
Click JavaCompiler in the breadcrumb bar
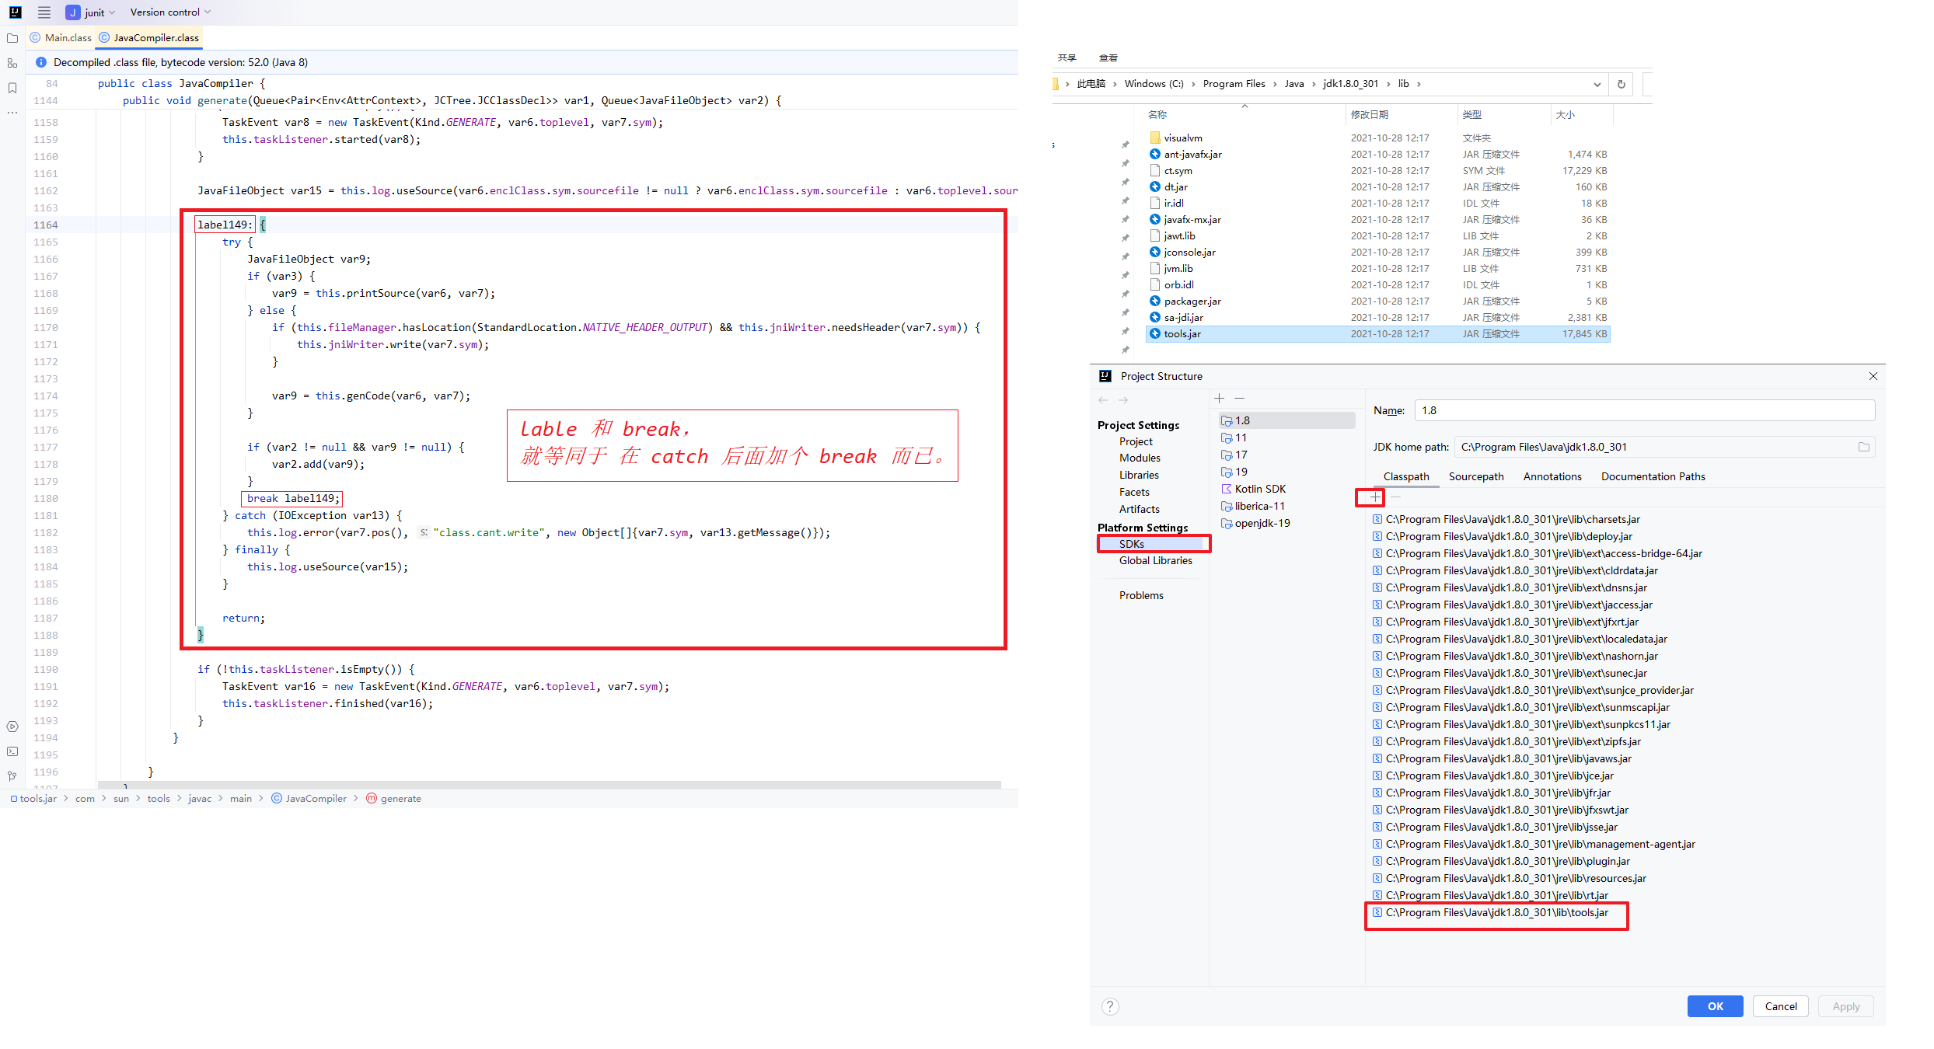[309, 798]
